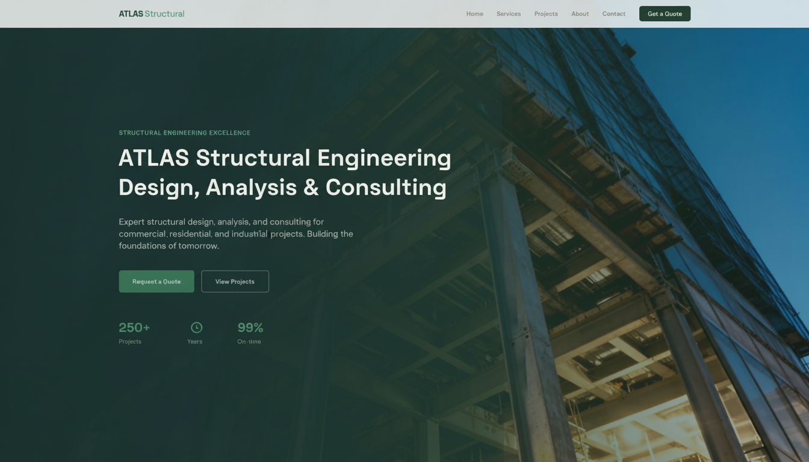This screenshot has height=462, width=809.
Task: Click the Years label under the clock
Action: (x=194, y=342)
